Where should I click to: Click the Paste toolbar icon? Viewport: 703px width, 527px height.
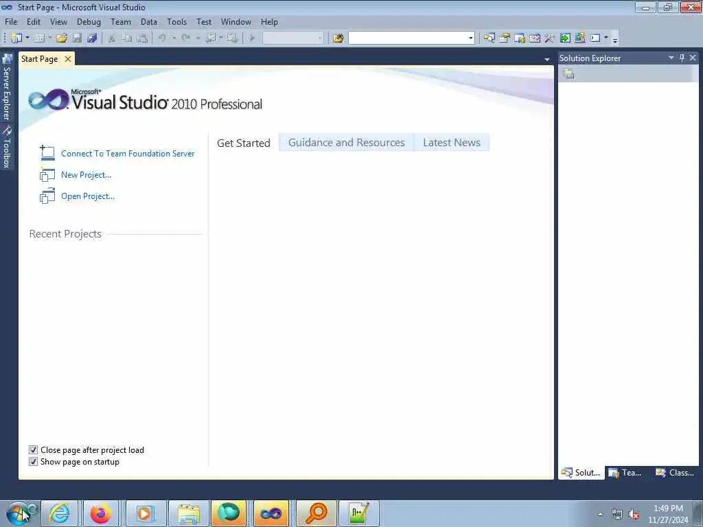point(142,38)
